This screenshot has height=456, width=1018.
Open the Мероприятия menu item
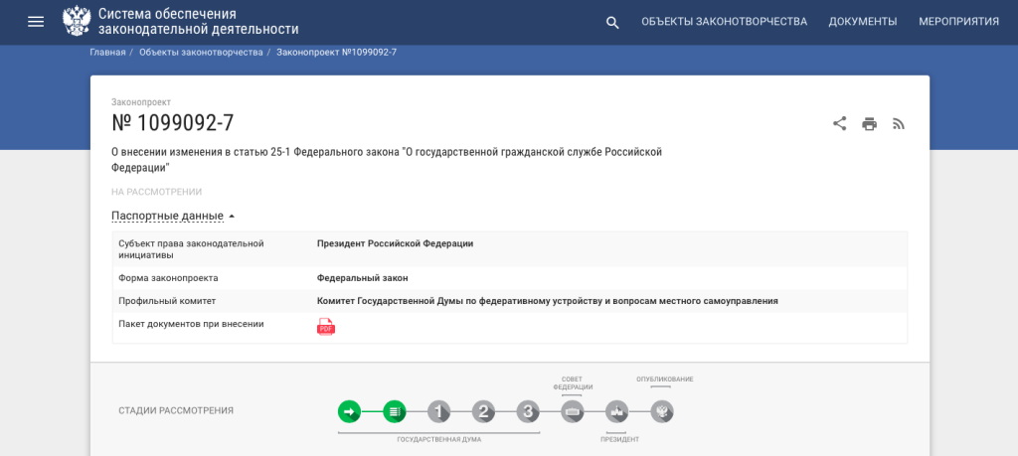point(957,22)
